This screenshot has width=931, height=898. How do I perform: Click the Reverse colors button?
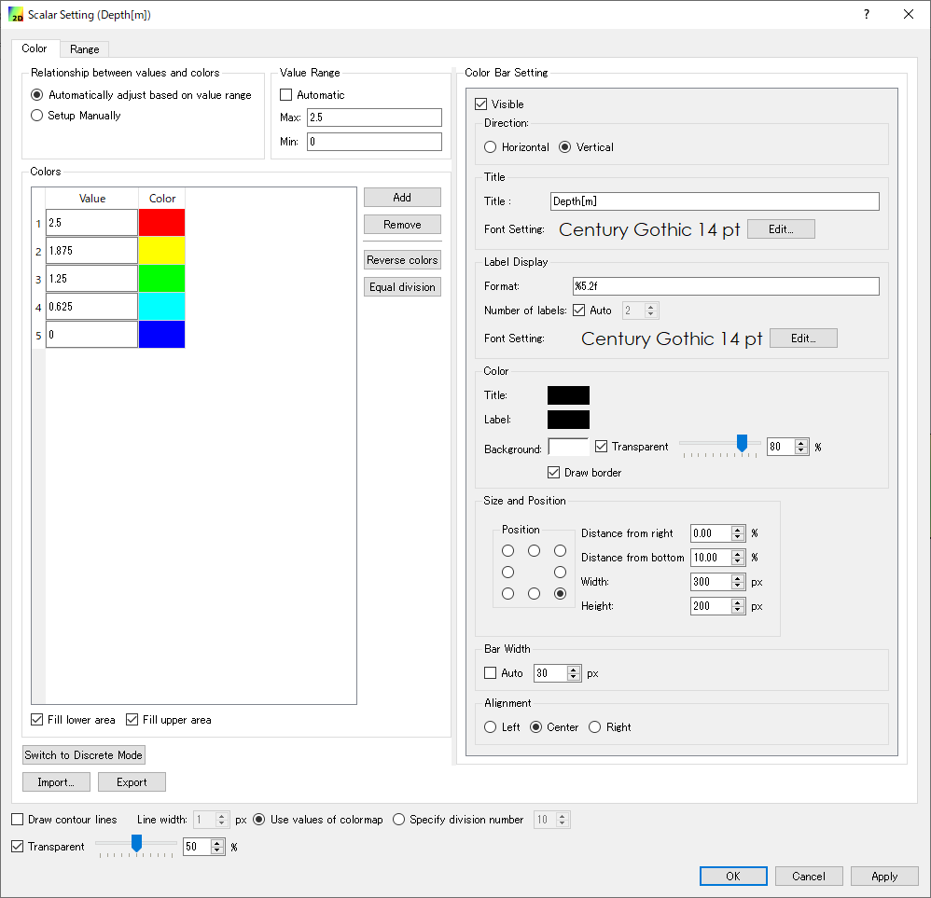pyautogui.click(x=402, y=260)
